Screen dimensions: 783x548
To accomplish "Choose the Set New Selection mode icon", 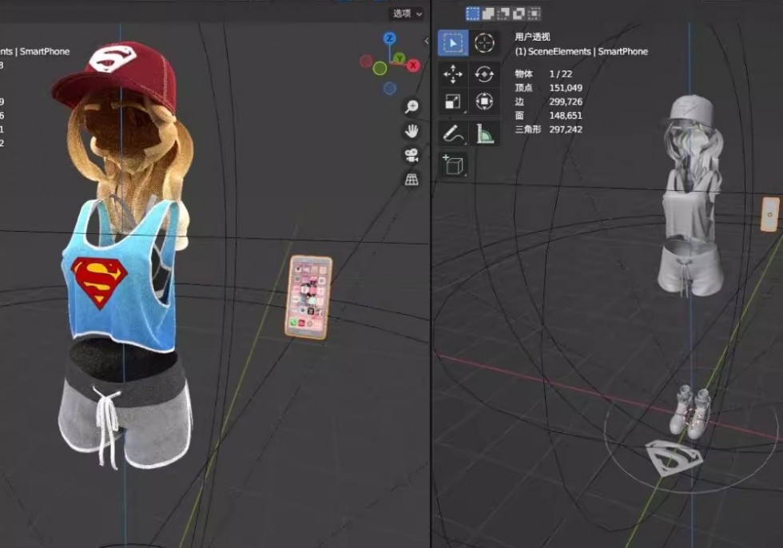I will click(472, 14).
